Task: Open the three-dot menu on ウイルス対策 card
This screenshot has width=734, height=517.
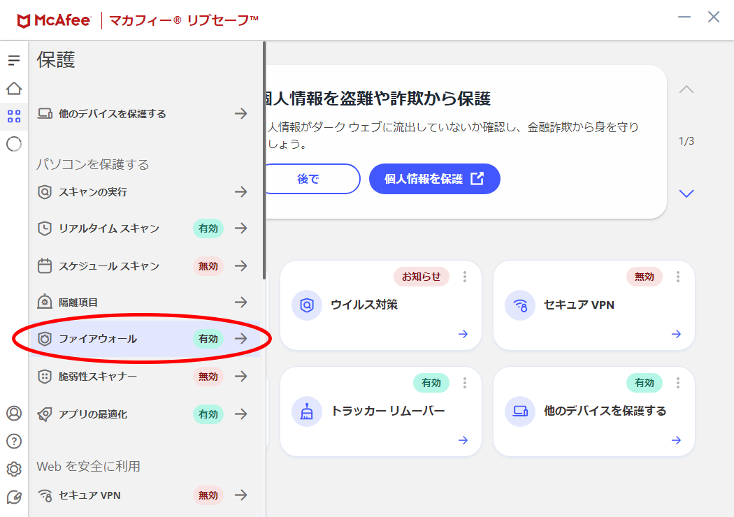Action: tap(465, 277)
